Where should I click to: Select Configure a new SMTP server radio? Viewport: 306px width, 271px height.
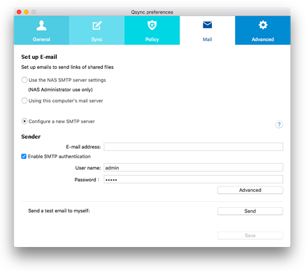[x=24, y=121]
